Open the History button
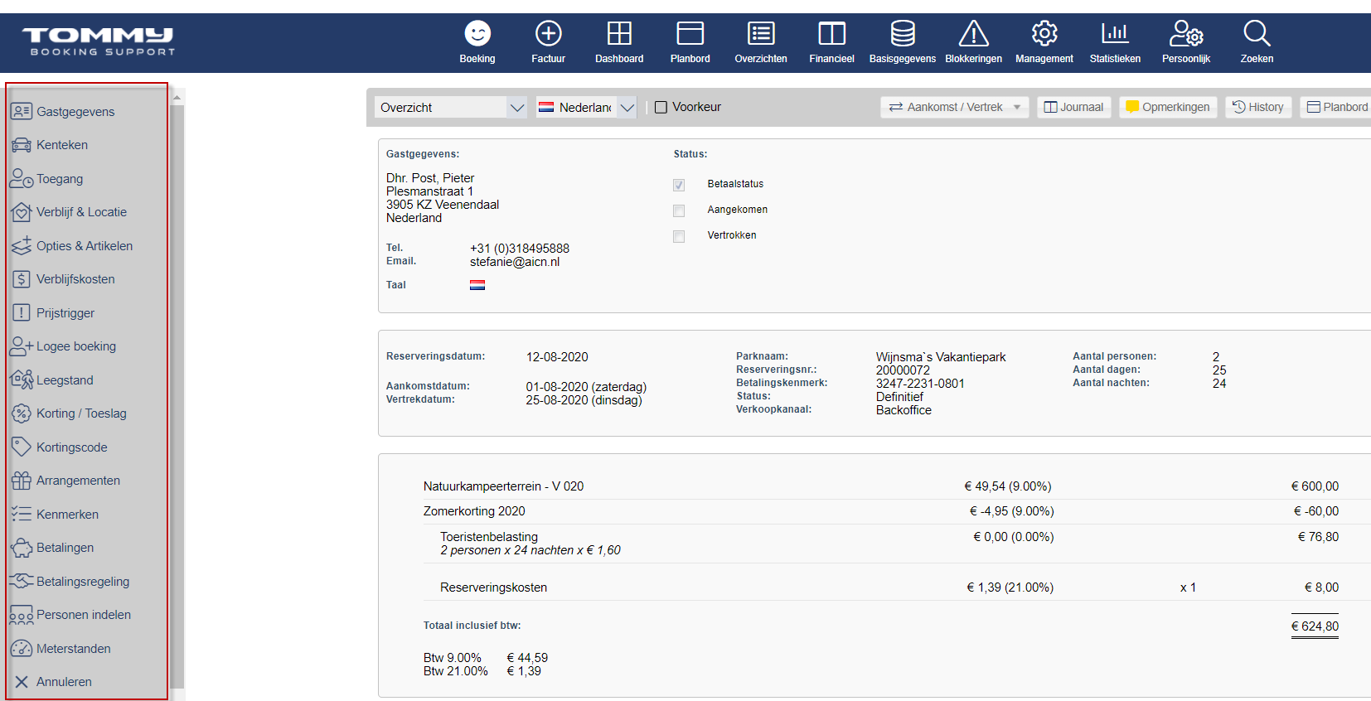Screen dimensions: 1371x701 click(1258, 107)
